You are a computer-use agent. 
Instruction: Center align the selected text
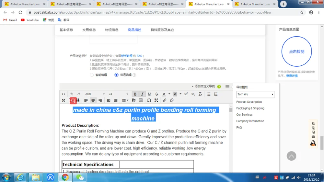tap(93, 100)
